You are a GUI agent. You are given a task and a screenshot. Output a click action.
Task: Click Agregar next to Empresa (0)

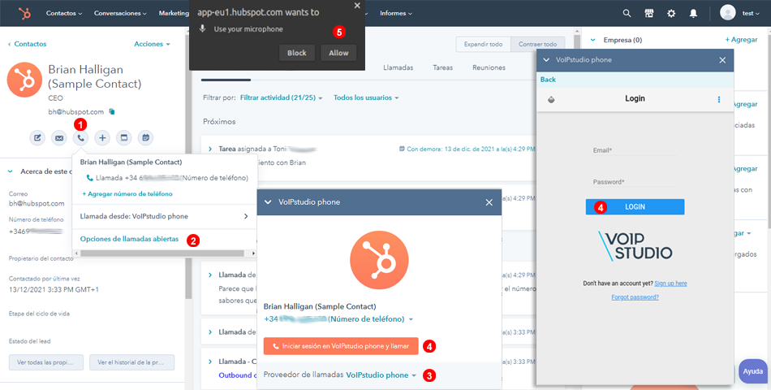[x=741, y=39]
